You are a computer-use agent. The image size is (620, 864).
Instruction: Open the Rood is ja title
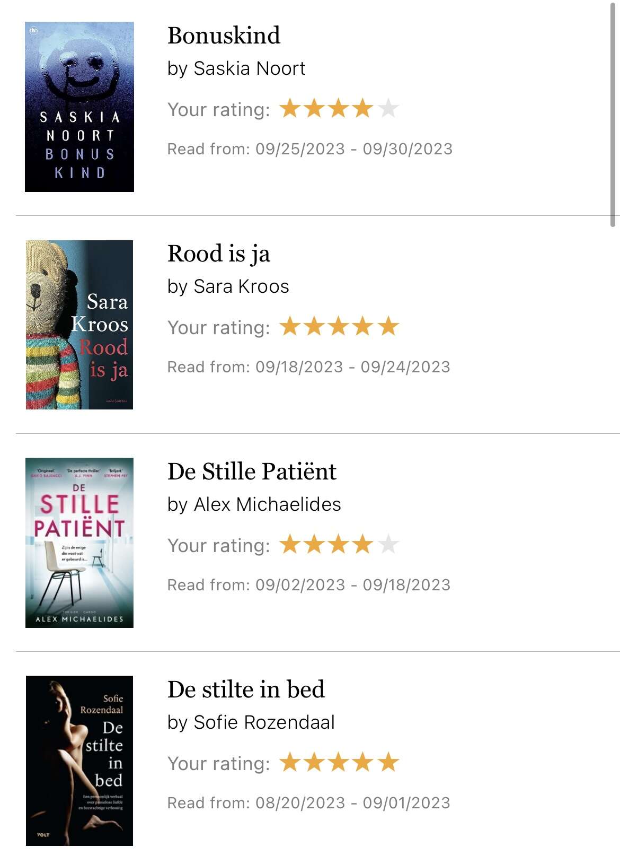(219, 254)
